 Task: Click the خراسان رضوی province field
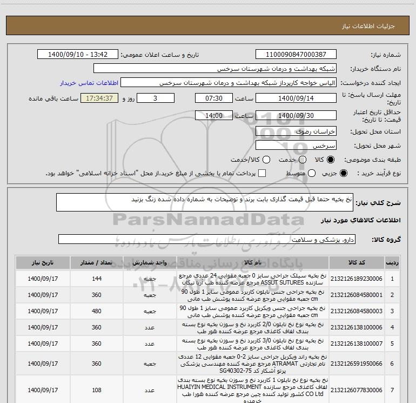(x=296, y=131)
